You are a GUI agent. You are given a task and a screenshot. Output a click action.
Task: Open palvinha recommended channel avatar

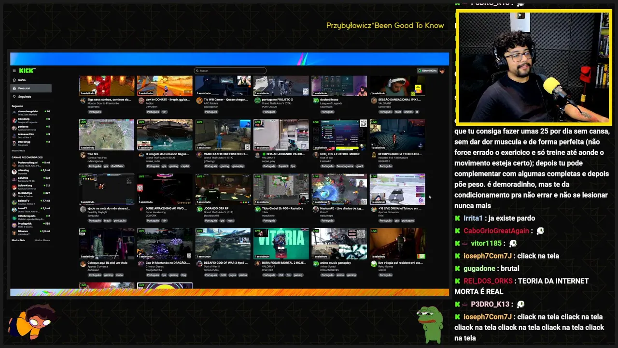tap(14, 178)
